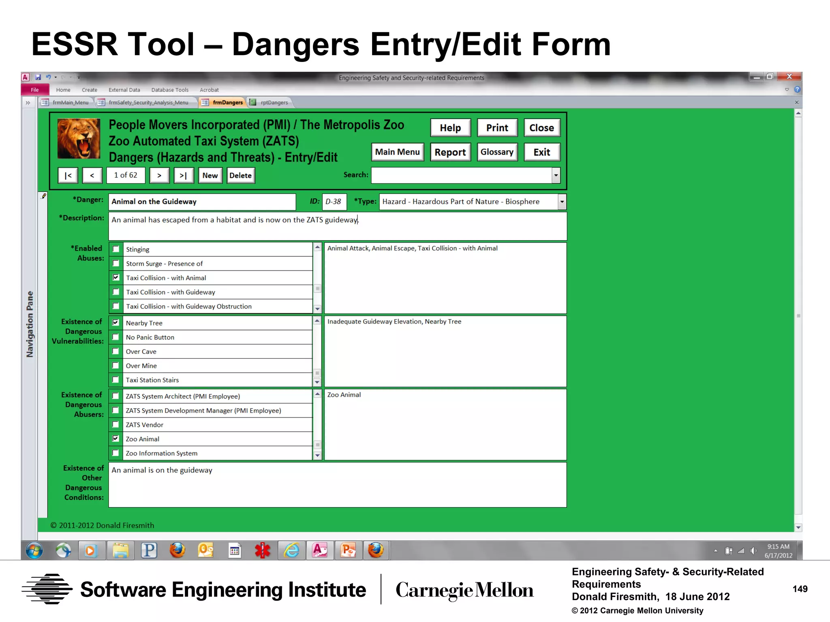The width and height of the screenshot is (830, 622).
Task: Click the Exit button
Action: [542, 152]
